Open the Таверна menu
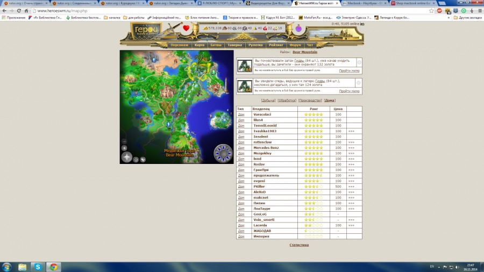The width and height of the screenshot is (484, 272). click(234, 45)
